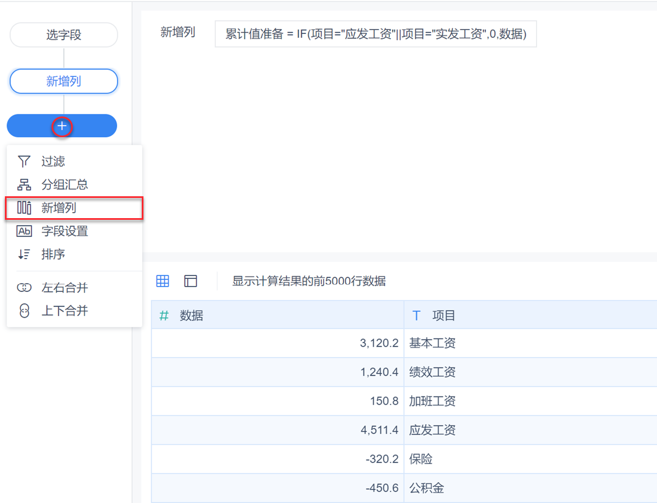
Task: Choose 过滤 from the step menu
Action: [x=74, y=161]
